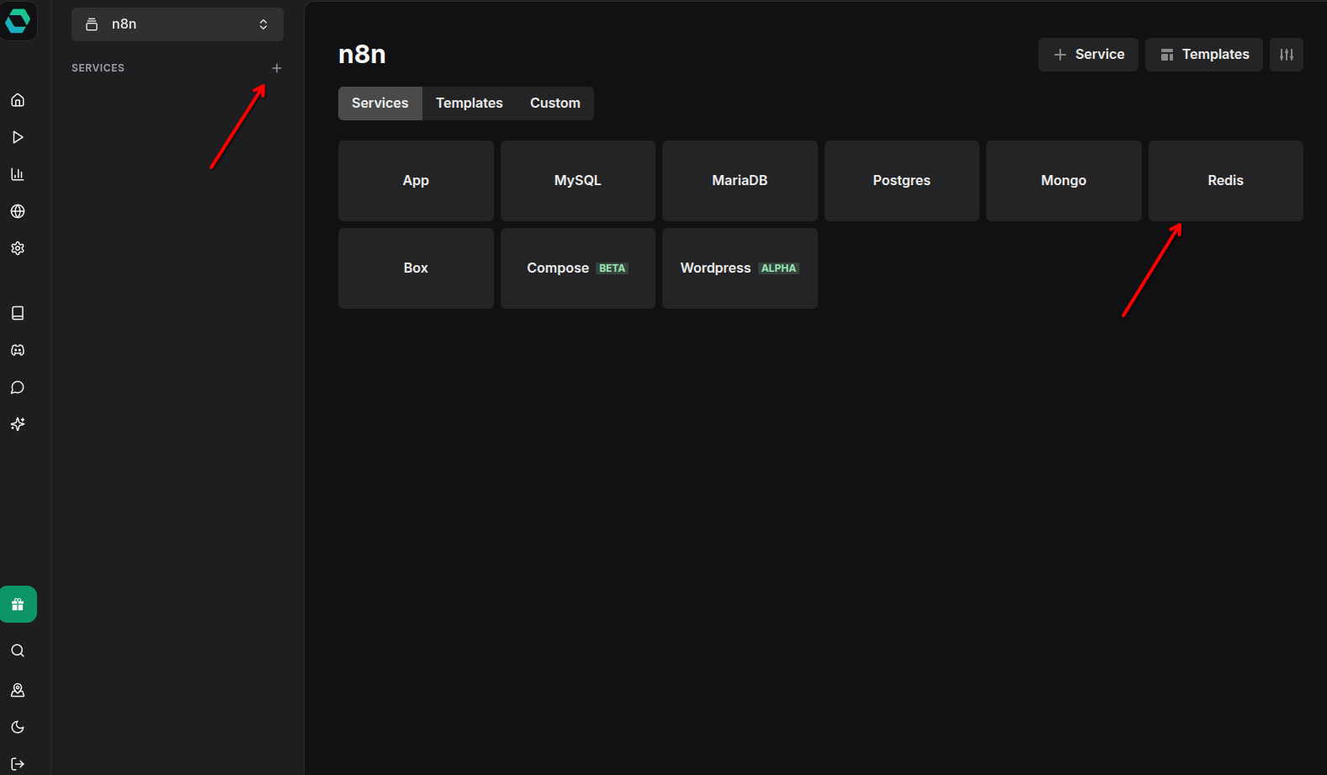
Task: Click the n8n project heading
Action: (362, 54)
